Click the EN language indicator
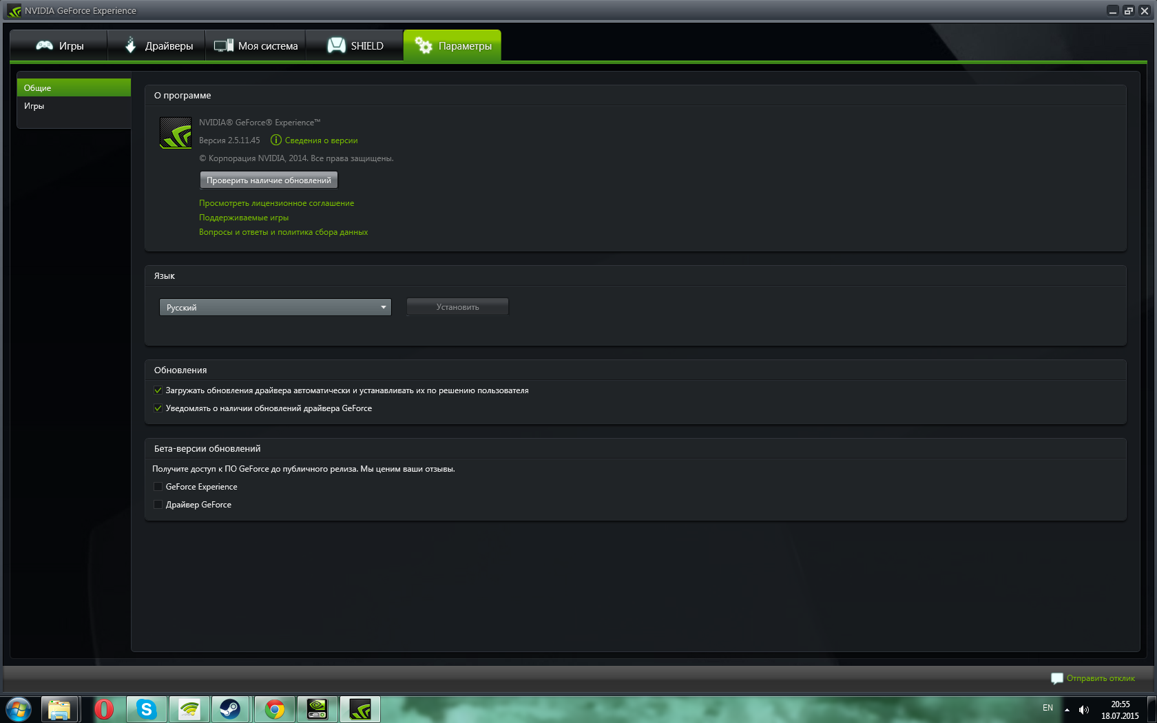Screen dimensions: 1157x723 [x=1047, y=708]
